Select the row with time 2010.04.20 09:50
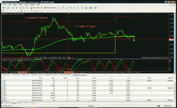 [x=88, y=83]
